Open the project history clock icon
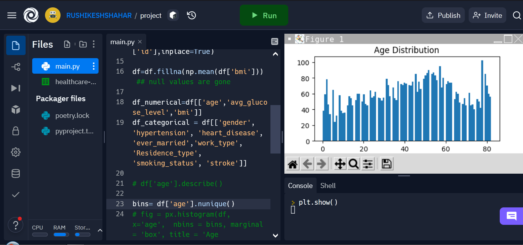Viewport: 523px width, 245px height. (191, 16)
